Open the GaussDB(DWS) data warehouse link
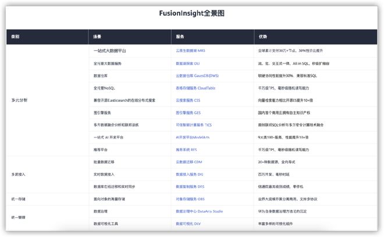 coord(197,76)
